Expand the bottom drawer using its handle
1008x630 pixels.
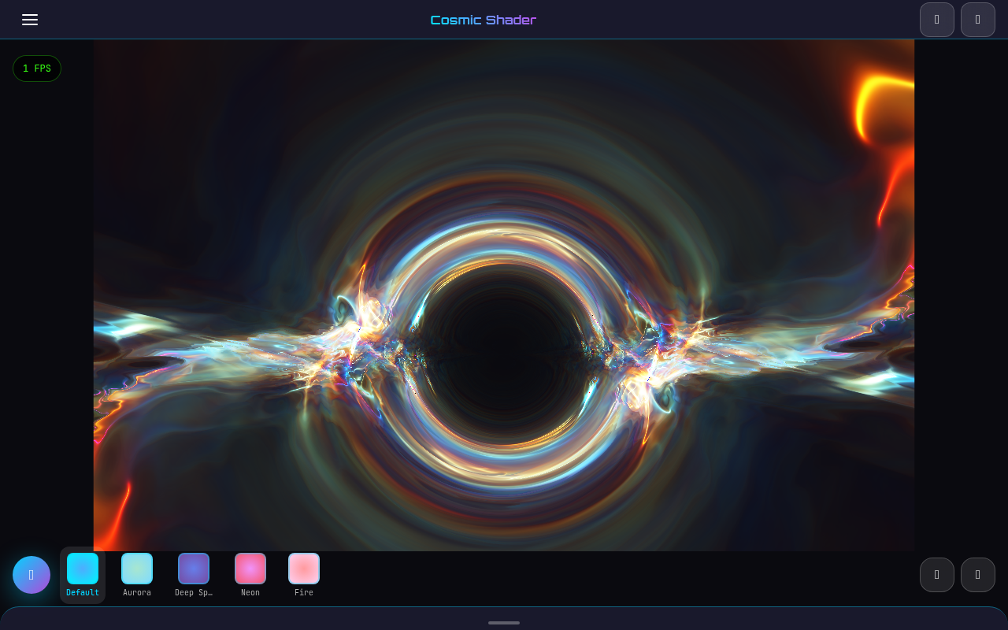click(504, 622)
